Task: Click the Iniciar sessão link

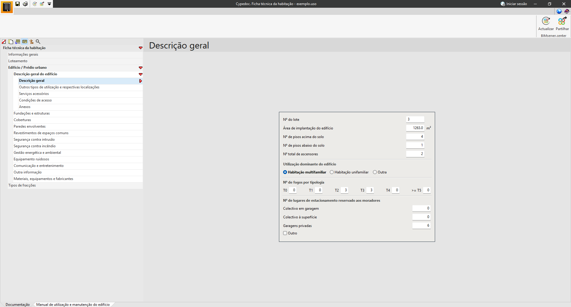Action: 517,4
